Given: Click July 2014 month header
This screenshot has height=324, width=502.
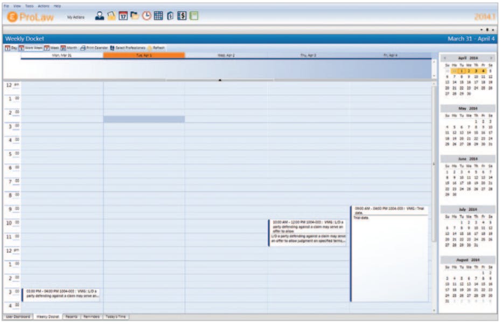Looking at the screenshot, I should click(468, 209).
